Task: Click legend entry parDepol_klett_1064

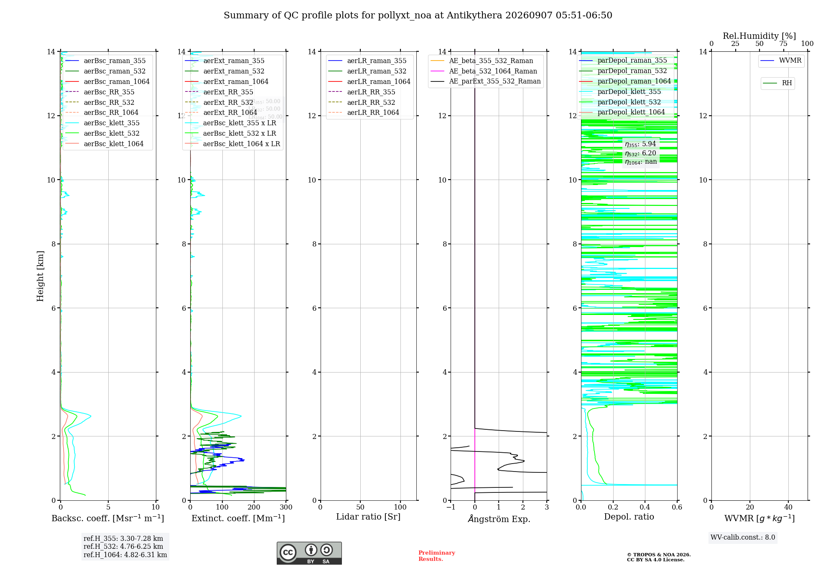Action: point(622,112)
